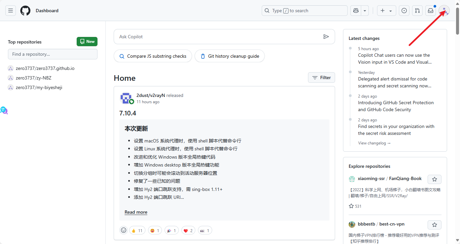The height and width of the screenshot is (244, 460).
Task: Star the FanQiang-Book repository
Action: point(435,179)
